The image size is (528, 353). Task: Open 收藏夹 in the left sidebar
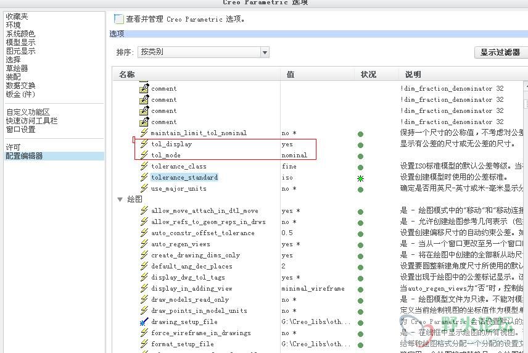pyautogui.click(x=17, y=16)
